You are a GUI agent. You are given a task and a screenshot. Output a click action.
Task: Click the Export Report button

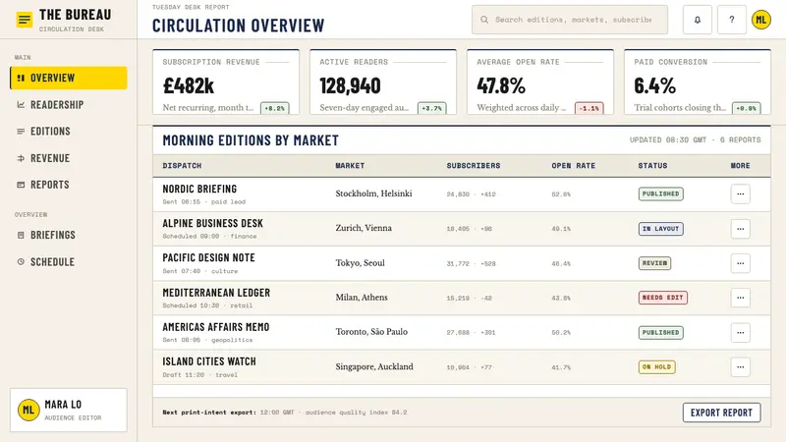point(721,413)
